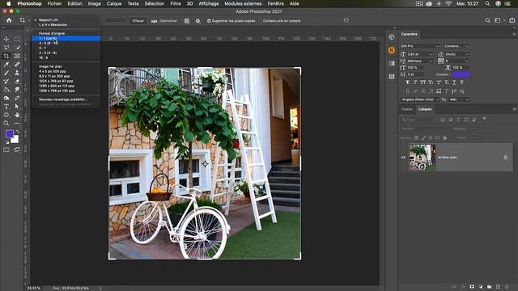Switch to the Tracés tab
This screenshot has height=291, width=518.
tap(407, 109)
